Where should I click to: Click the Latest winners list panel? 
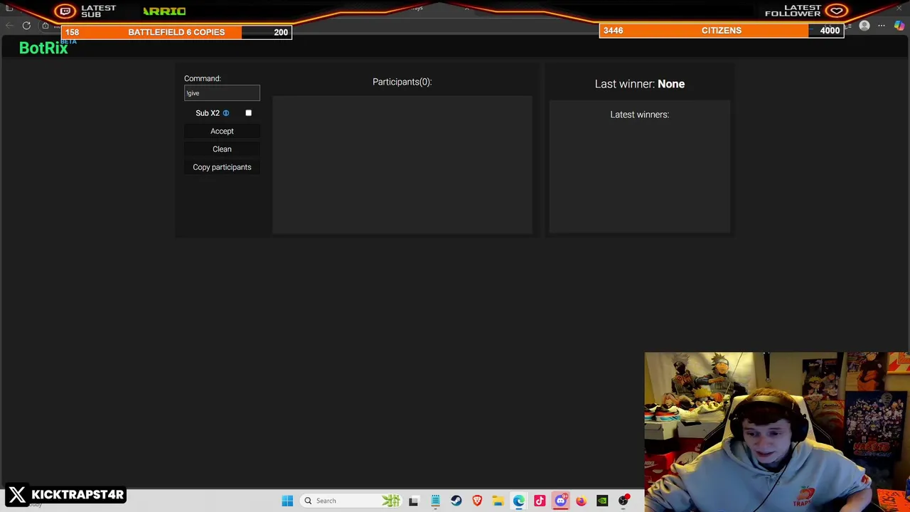(640, 166)
